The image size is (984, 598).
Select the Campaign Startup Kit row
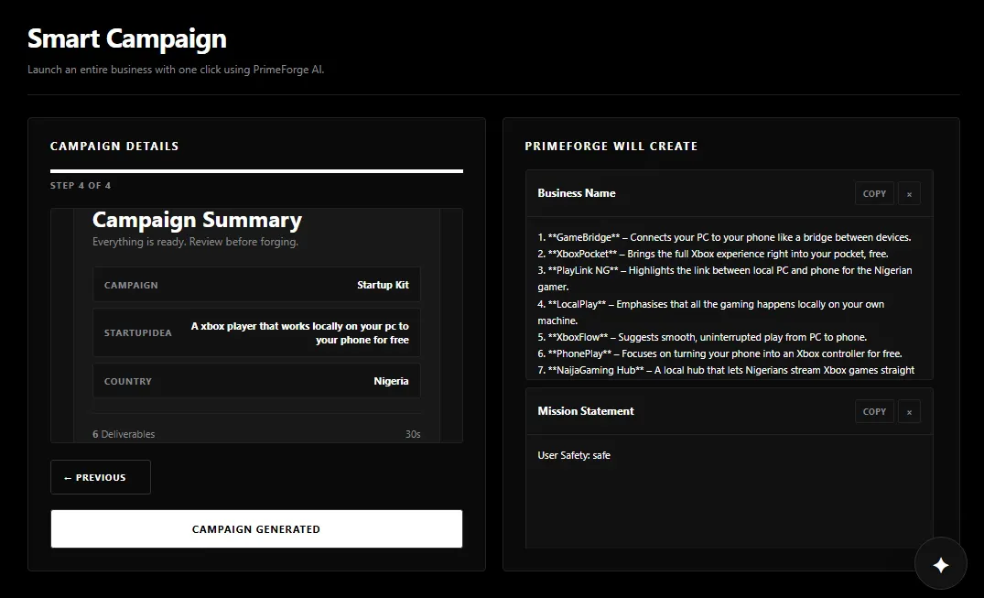click(256, 285)
